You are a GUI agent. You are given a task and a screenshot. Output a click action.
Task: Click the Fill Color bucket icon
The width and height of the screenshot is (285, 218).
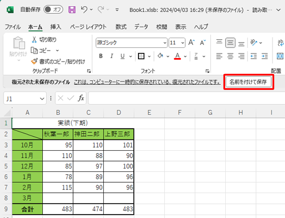(160, 56)
